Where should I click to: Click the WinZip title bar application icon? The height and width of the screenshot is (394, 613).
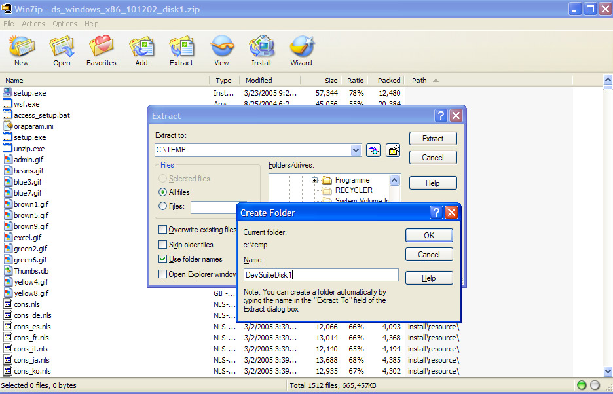click(7, 8)
